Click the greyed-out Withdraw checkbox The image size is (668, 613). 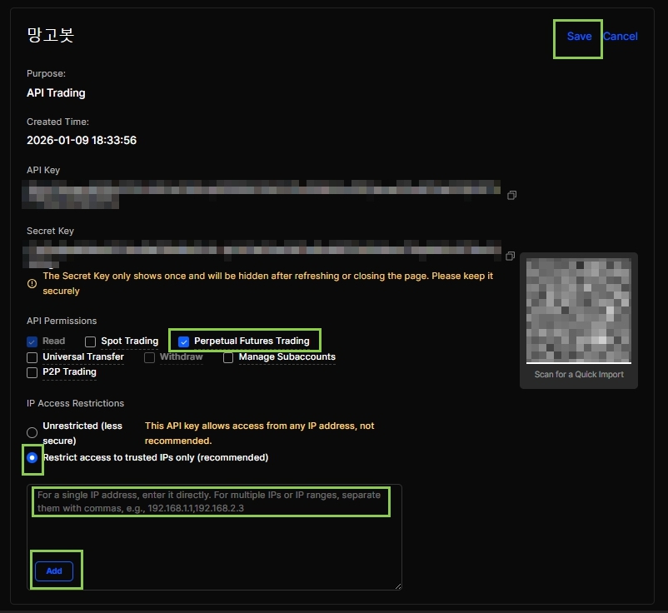pyautogui.click(x=150, y=357)
